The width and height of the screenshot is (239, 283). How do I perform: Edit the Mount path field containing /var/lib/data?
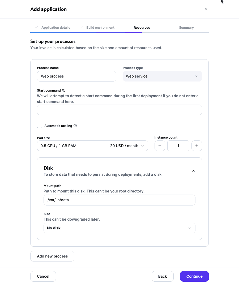119,200
